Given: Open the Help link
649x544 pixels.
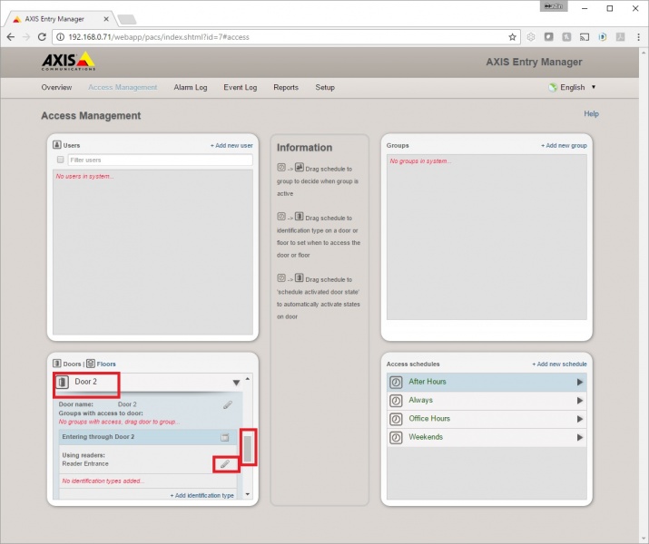Looking at the screenshot, I should point(592,113).
